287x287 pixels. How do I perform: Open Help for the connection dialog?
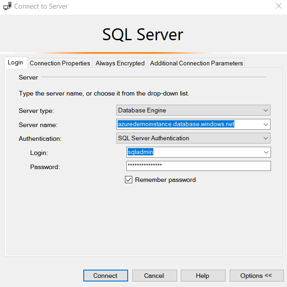point(202,276)
